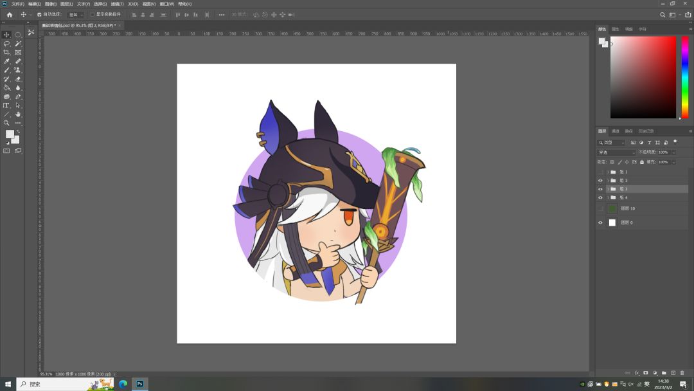This screenshot has width=694, height=391.
Task: Select the Eraser tool
Action: point(18,79)
